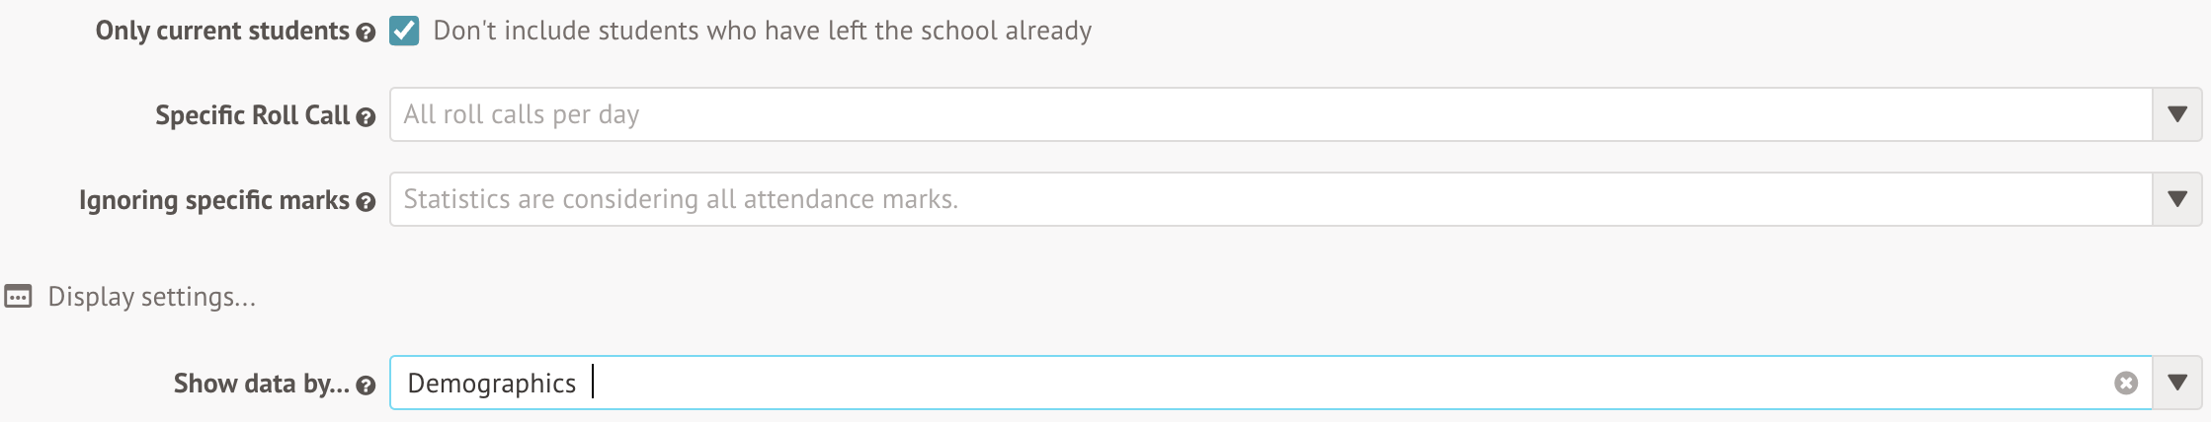
Task: Click the Ignoring specific marks label
Action: (213, 200)
